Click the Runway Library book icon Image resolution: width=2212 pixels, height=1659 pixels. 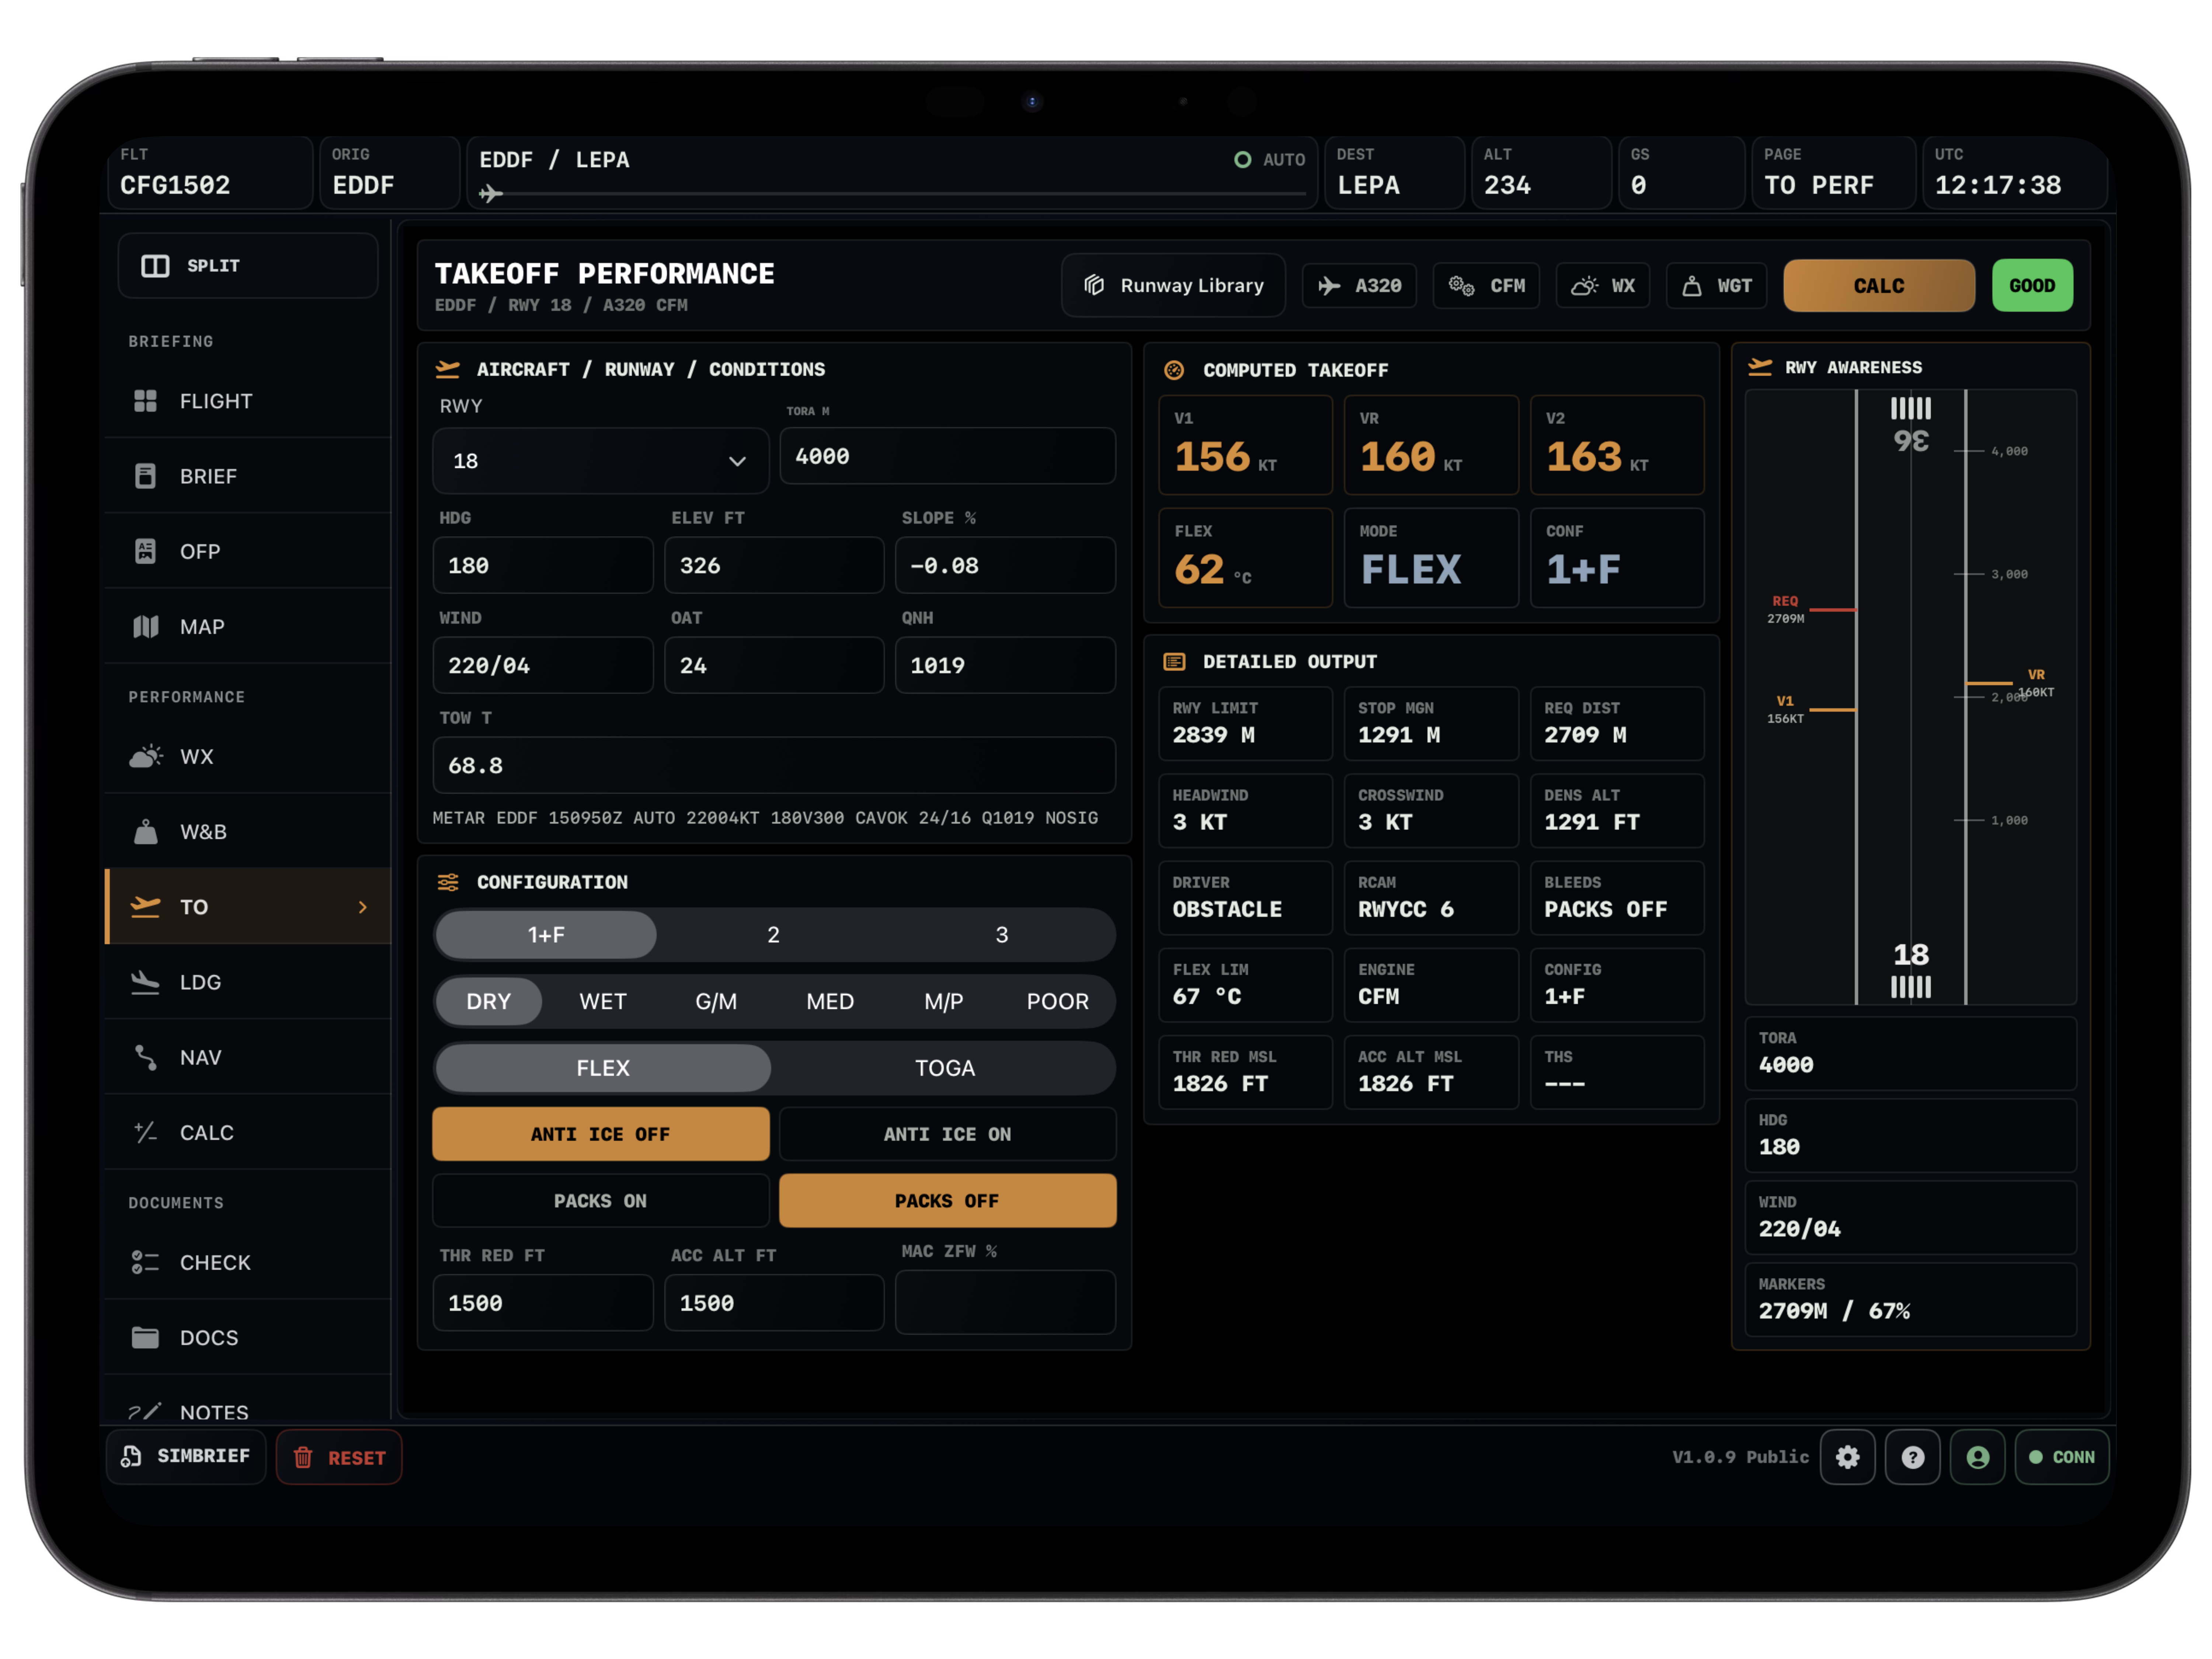click(1094, 286)
